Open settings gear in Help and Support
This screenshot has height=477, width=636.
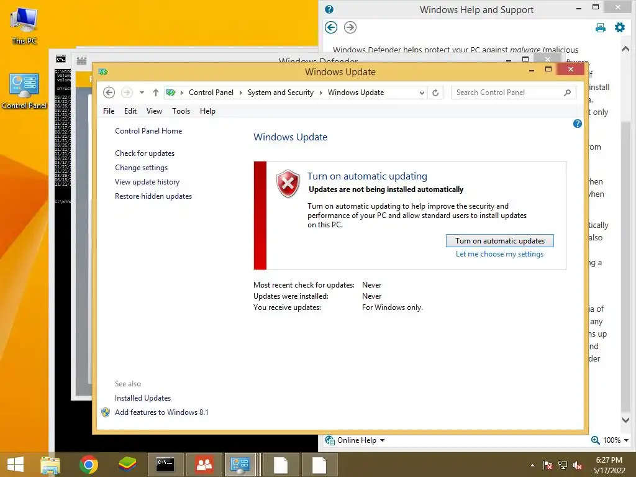[x=620, y=27]
